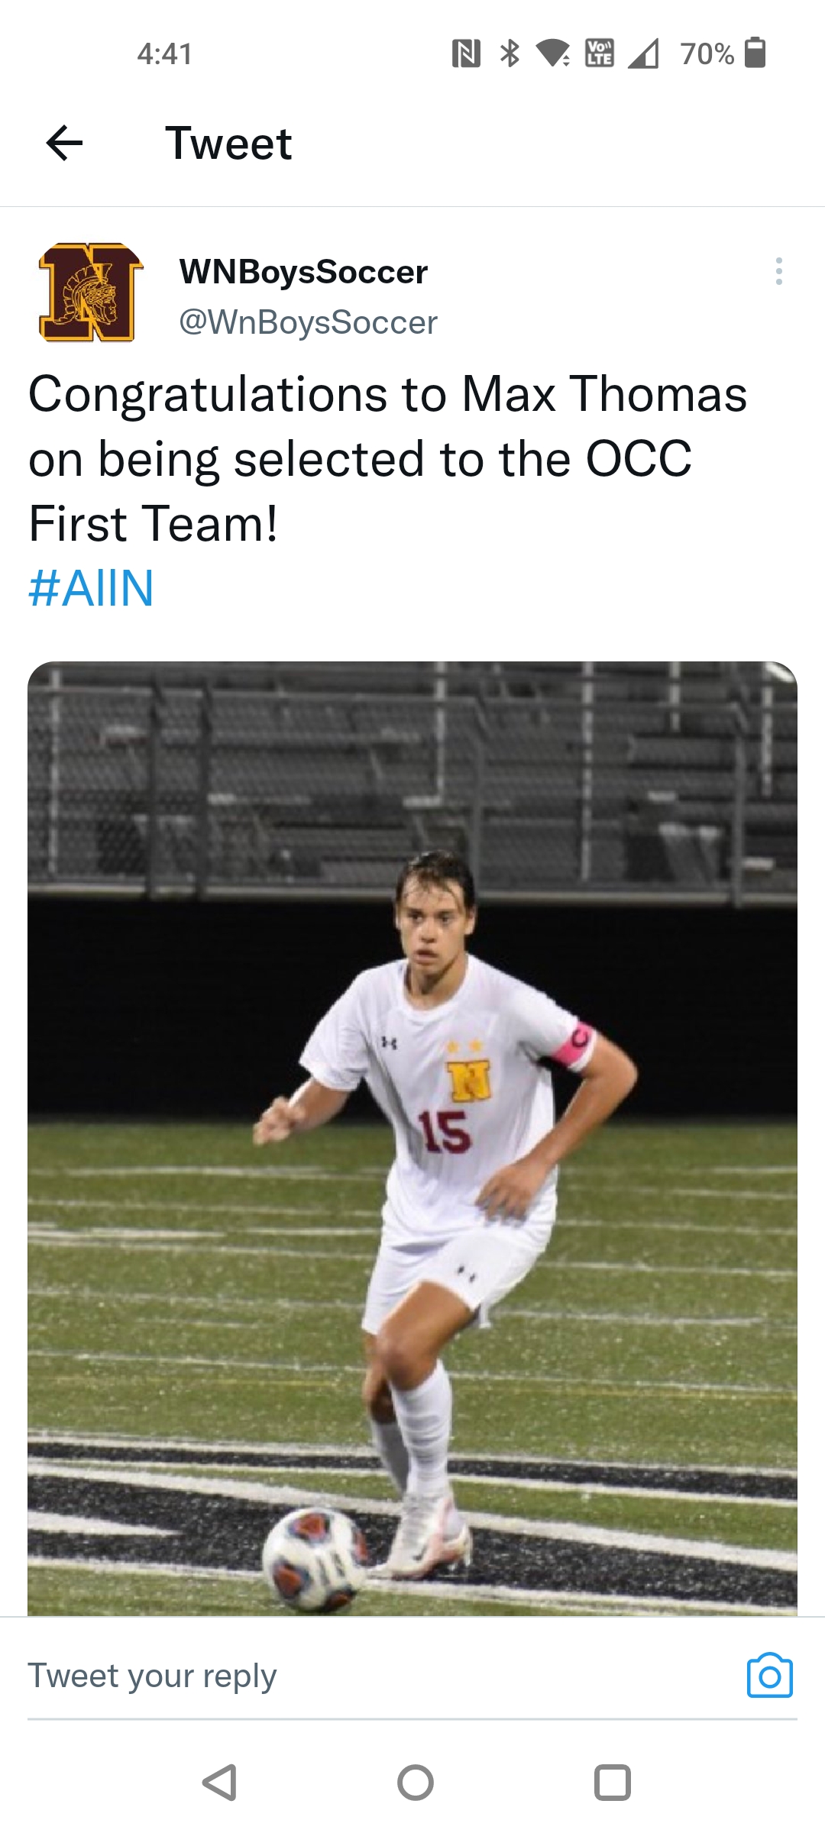
Task: Tap the NFC status bar icon
Action: coord(466,53)
